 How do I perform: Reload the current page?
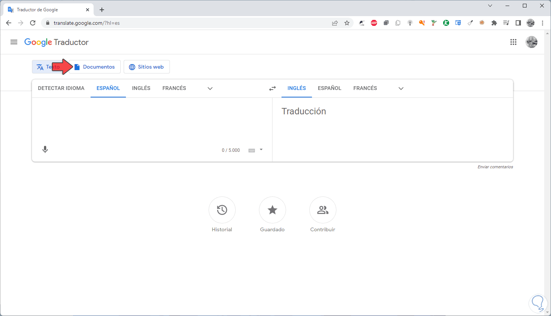pyautogui.click(x=33, y=23)
